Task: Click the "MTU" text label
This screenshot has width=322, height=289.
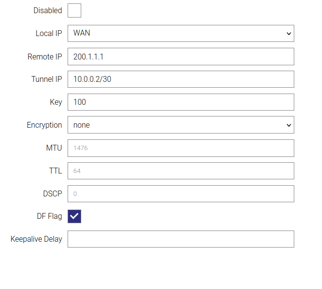Action: click(x=54, y=148)
